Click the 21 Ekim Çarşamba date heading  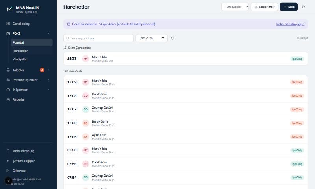[x=77, y=48]
